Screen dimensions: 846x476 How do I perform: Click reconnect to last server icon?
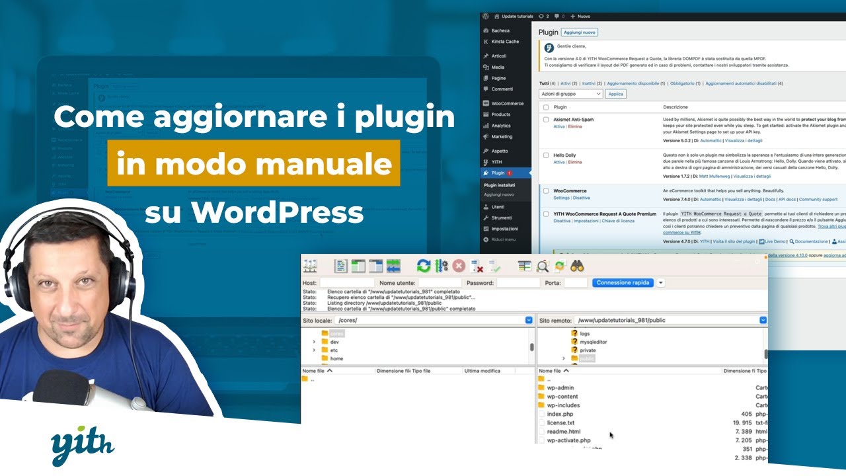pyautogui.click(x=494, y=266)
